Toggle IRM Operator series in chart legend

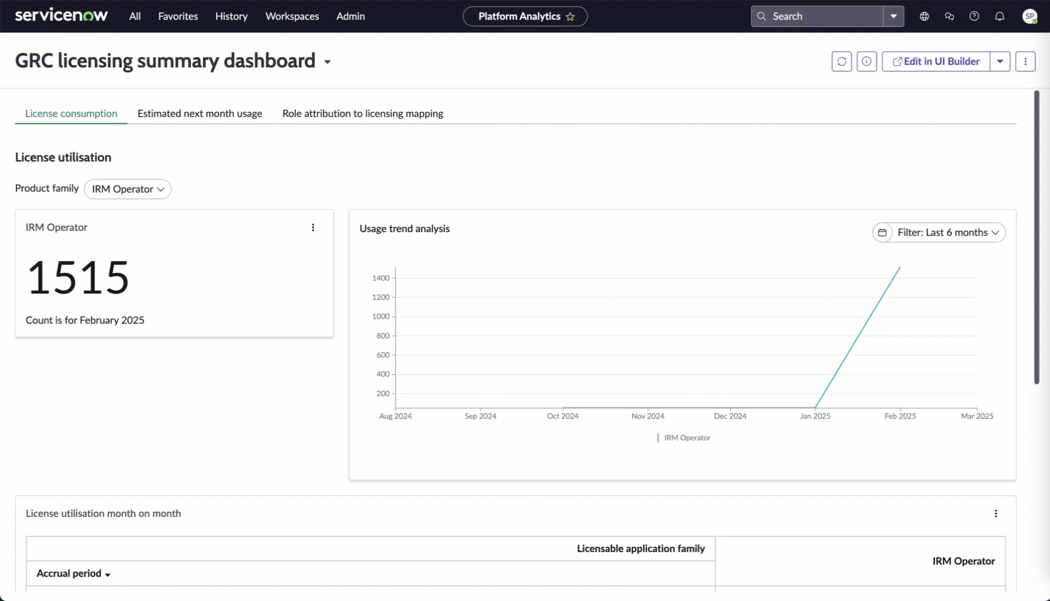click(x=684, y=438)
